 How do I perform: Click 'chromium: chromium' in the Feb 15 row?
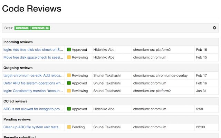point(150,57)
